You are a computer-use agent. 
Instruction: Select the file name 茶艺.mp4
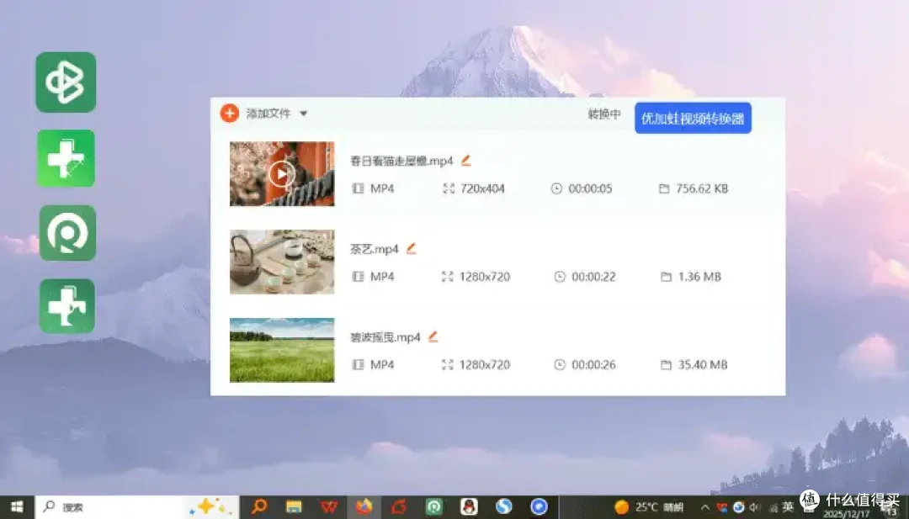[x=375, y=249]
